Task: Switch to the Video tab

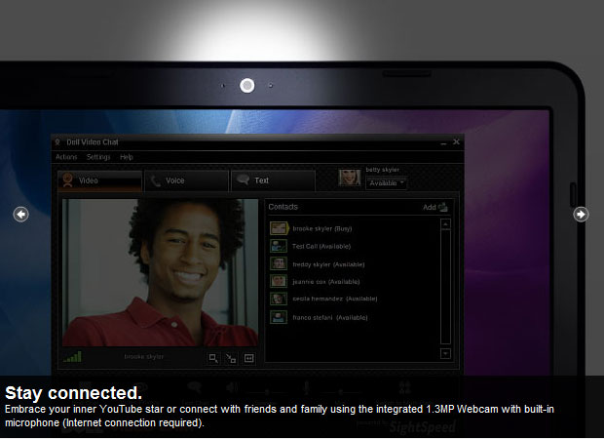Action: coord(99,180)
